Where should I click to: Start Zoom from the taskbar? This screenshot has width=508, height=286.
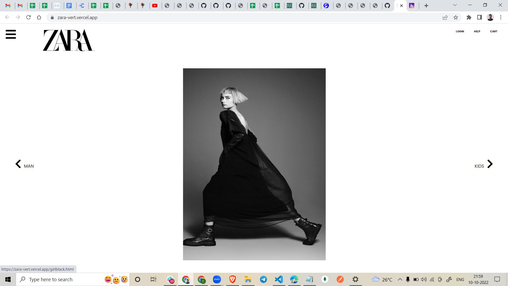[x=217, y=279]
